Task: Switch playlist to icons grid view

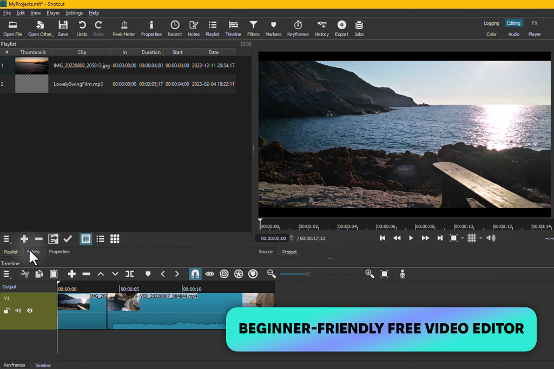Action: 115,239
